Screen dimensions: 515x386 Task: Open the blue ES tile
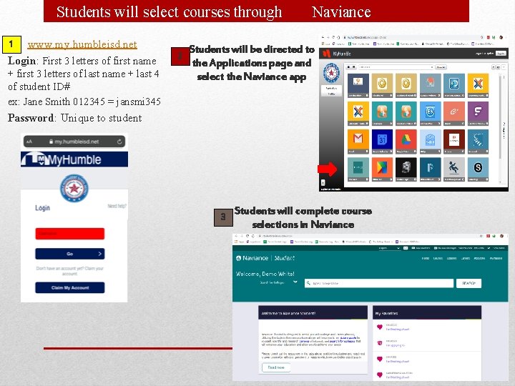pyautogui.click(x=430, y=113)
